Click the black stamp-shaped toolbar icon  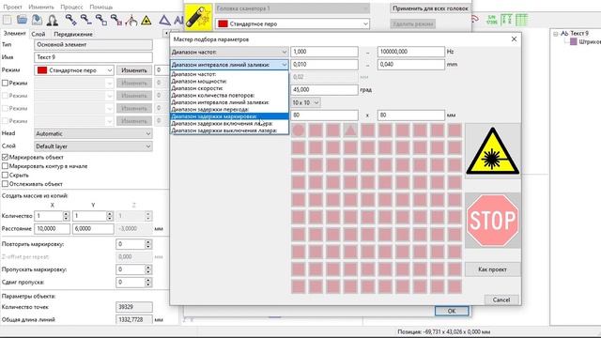coord(53,21)
